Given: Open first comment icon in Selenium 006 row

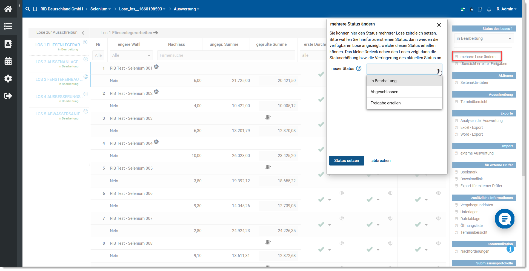Looking at the screenshot, I should (342, 193).
